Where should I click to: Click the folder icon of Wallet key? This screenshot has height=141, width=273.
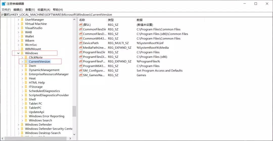click(22, 36)
